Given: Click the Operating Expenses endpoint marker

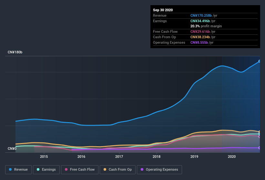Looking at the screenshot, I should 260,148.
